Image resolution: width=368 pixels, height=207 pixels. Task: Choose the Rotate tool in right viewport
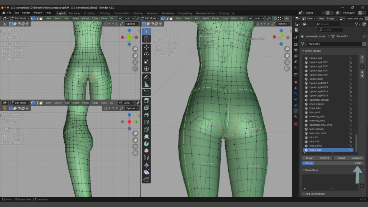[x=147, y=54]
